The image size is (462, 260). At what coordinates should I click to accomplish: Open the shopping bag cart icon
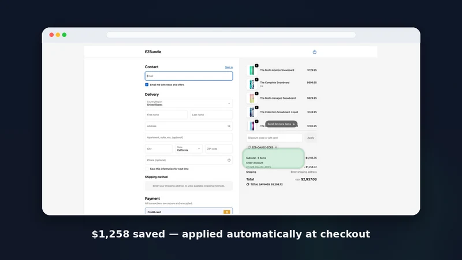click(314, 52)
